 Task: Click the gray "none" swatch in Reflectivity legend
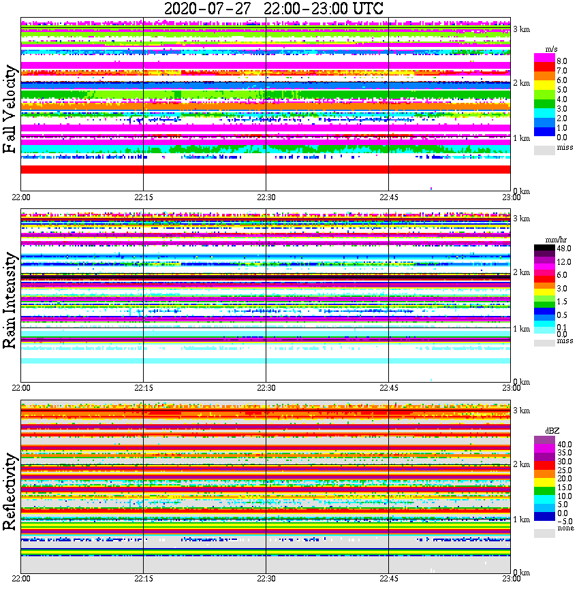544,533
